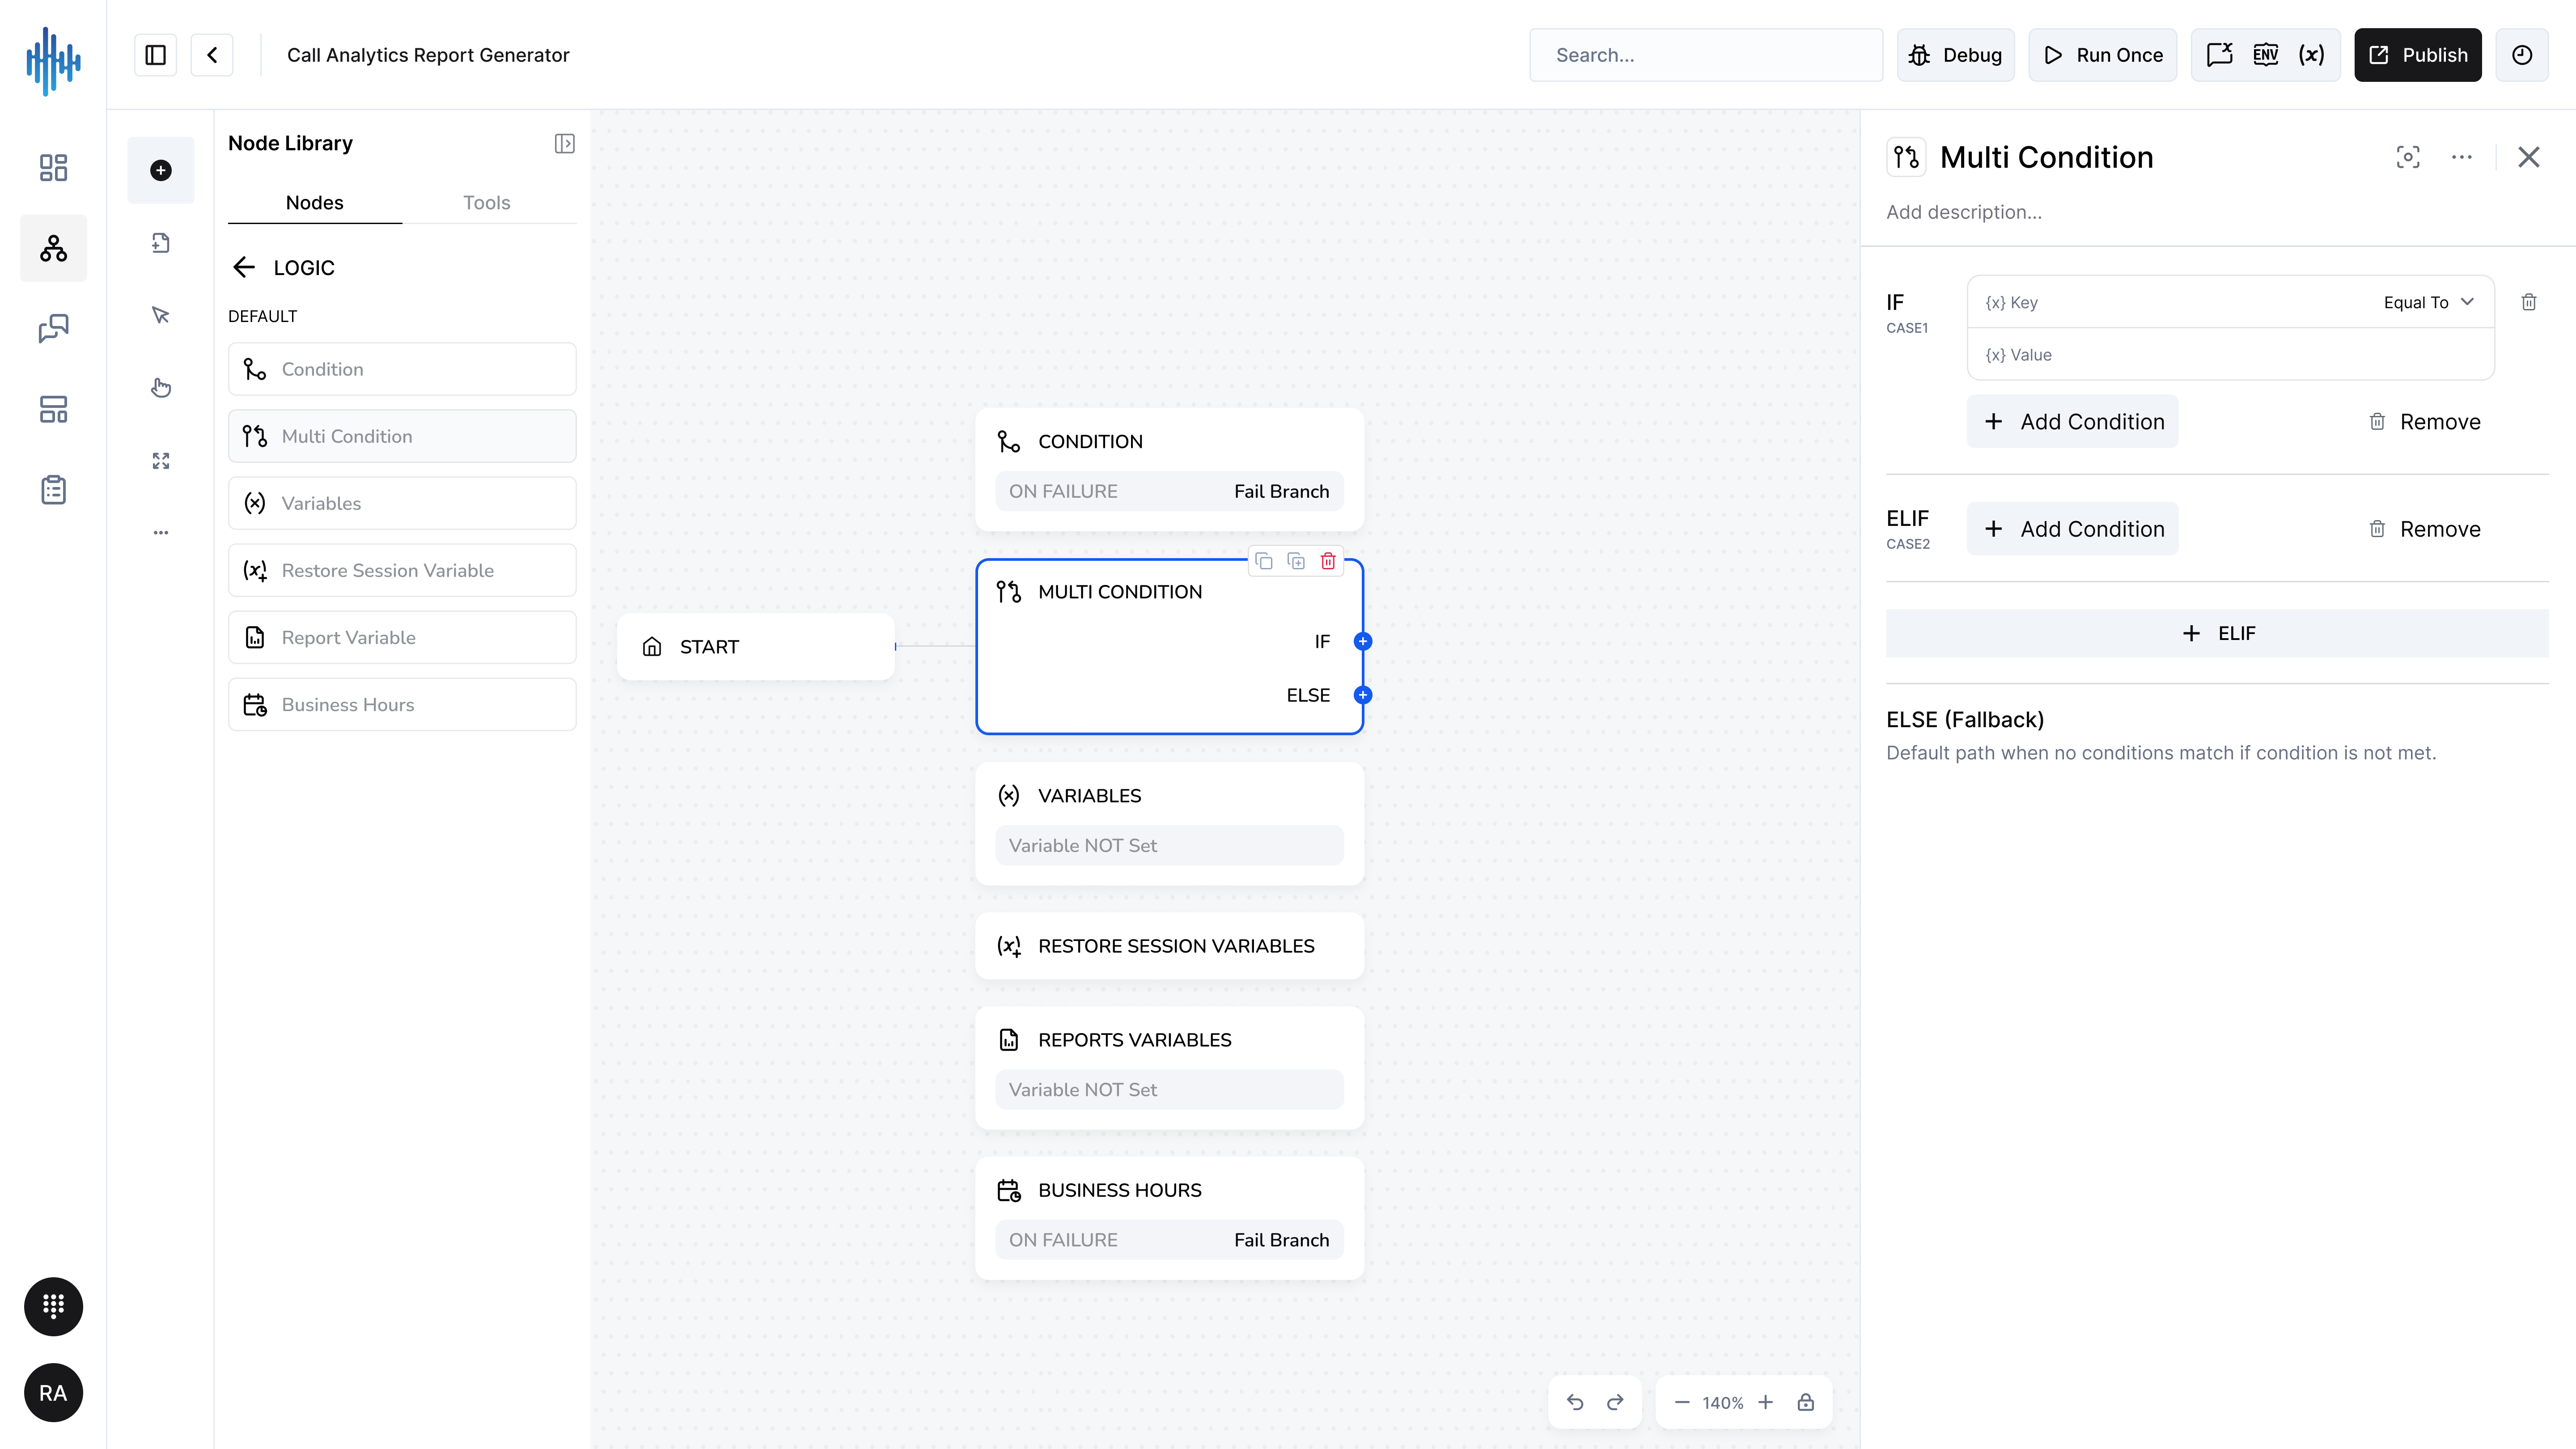2576x1449 pixels.
Task: Go back with the chevron button
Action: (212, 55)
